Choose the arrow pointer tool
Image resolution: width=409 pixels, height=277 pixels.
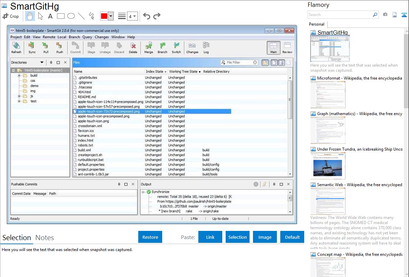pyautogui.click(x=40, y=16)
